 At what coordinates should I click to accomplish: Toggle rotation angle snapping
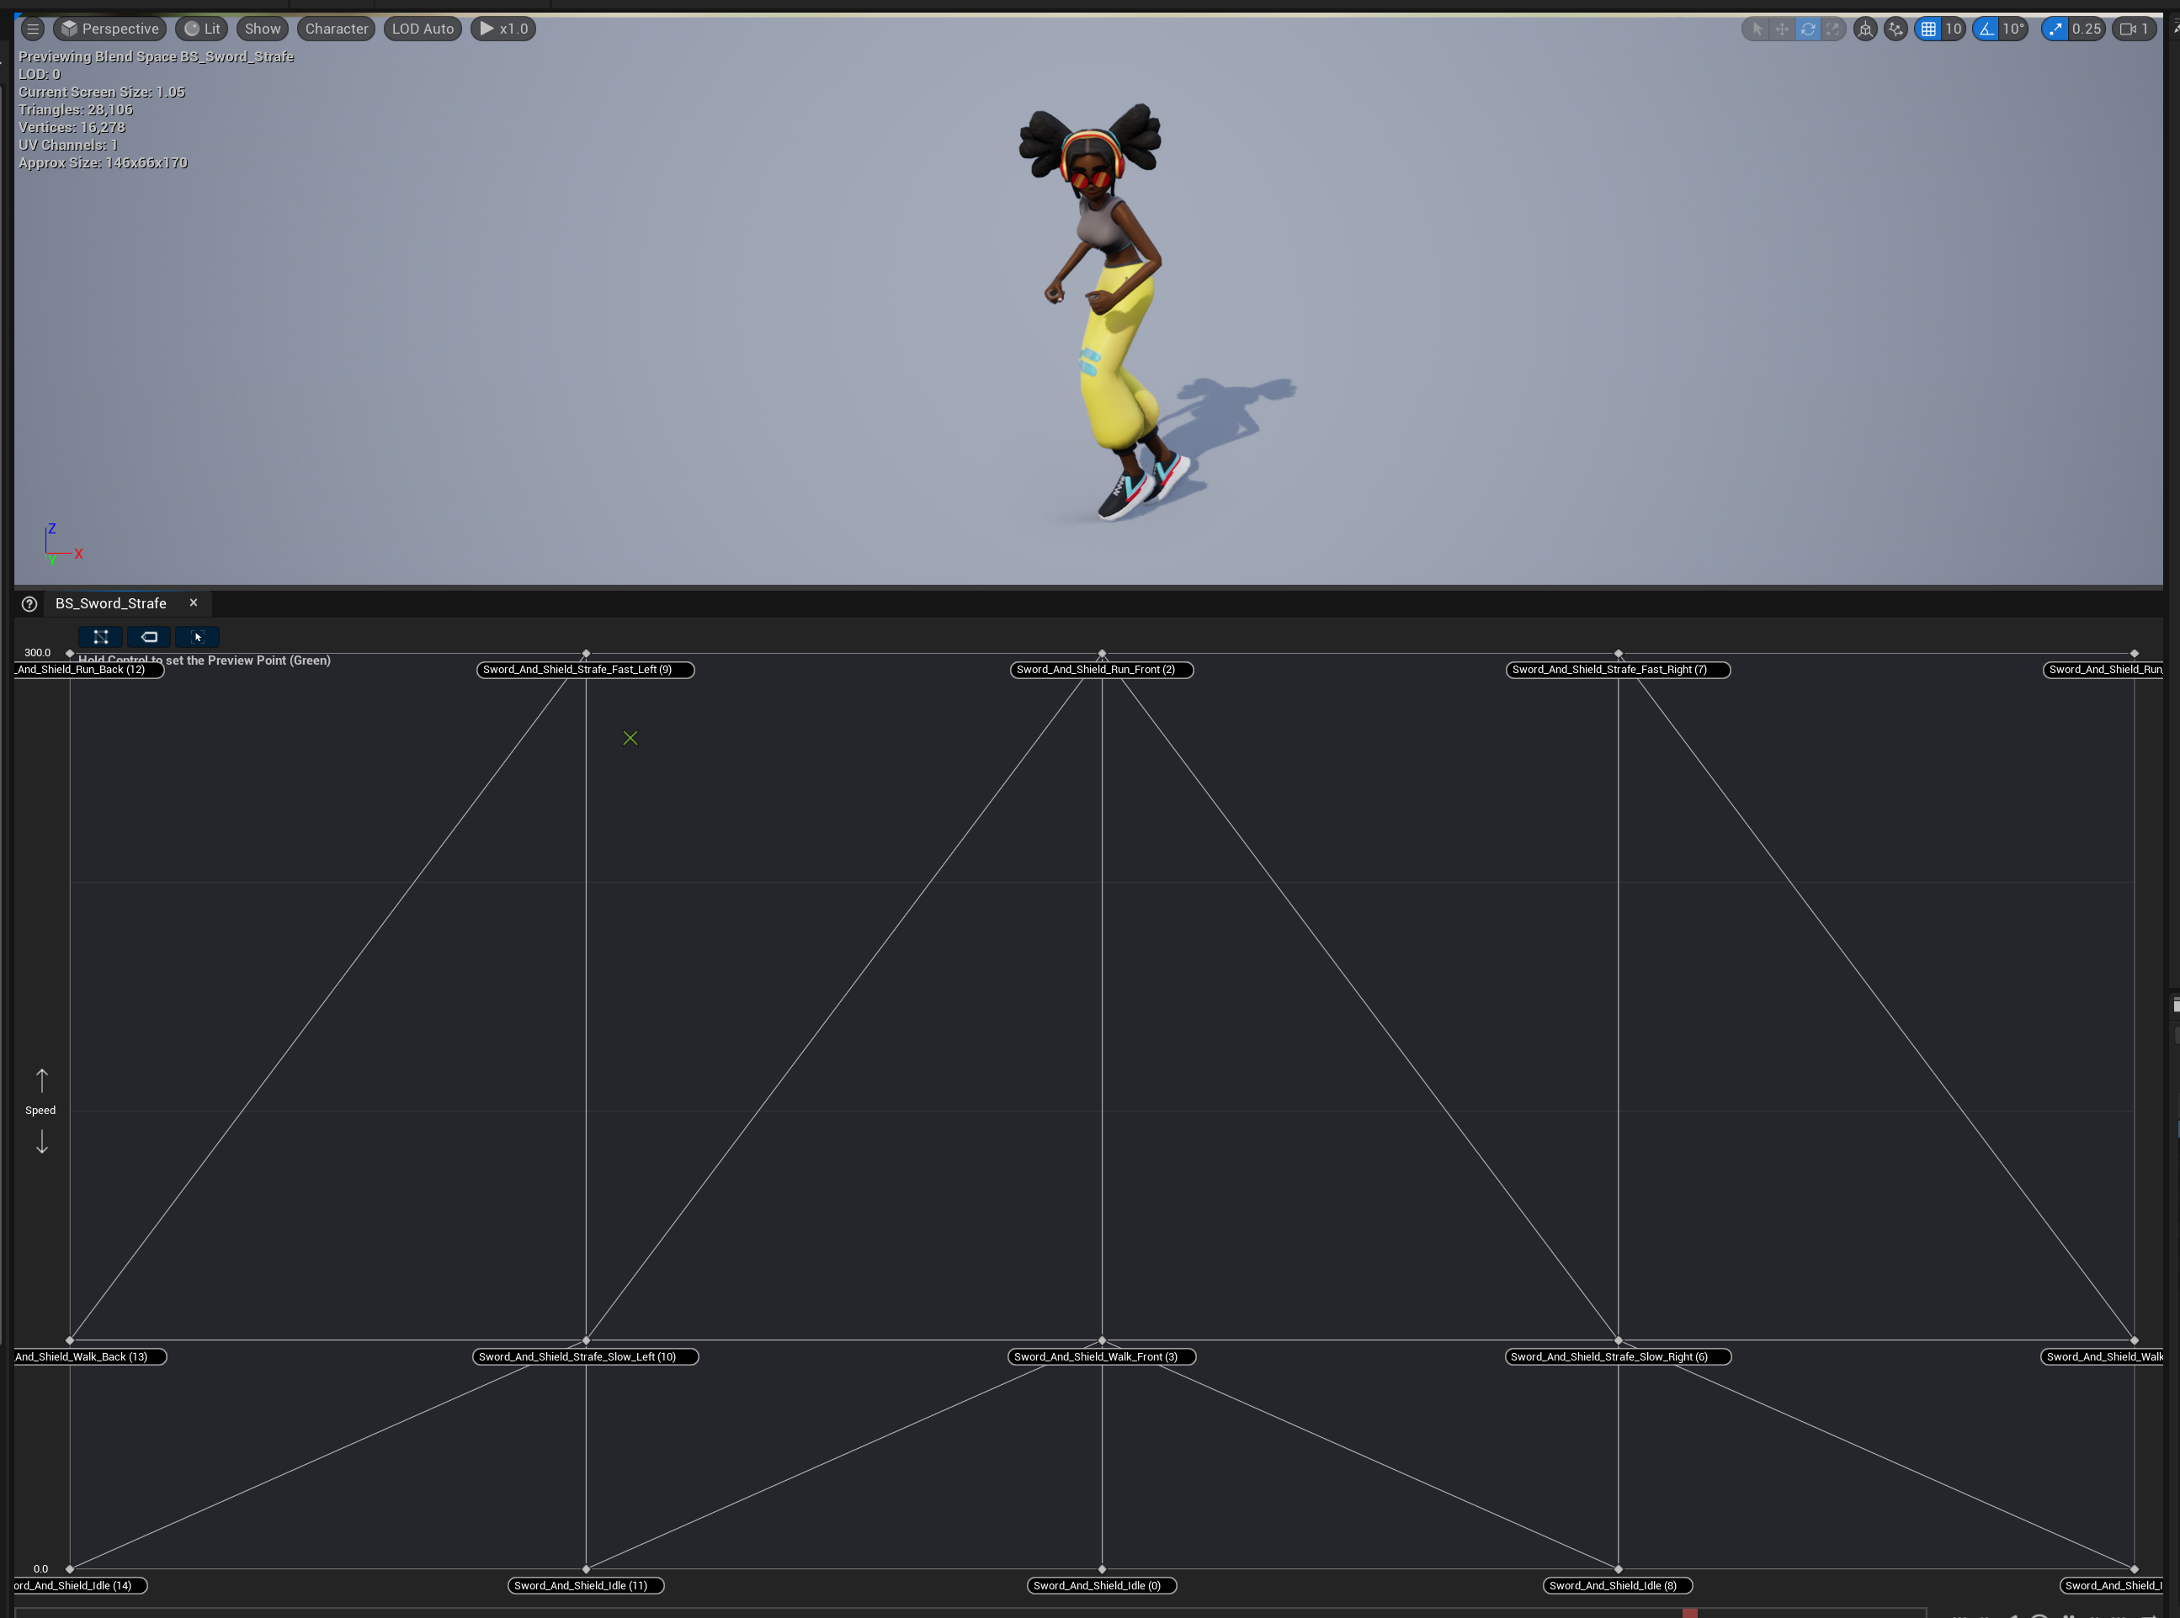[1986, 29]
